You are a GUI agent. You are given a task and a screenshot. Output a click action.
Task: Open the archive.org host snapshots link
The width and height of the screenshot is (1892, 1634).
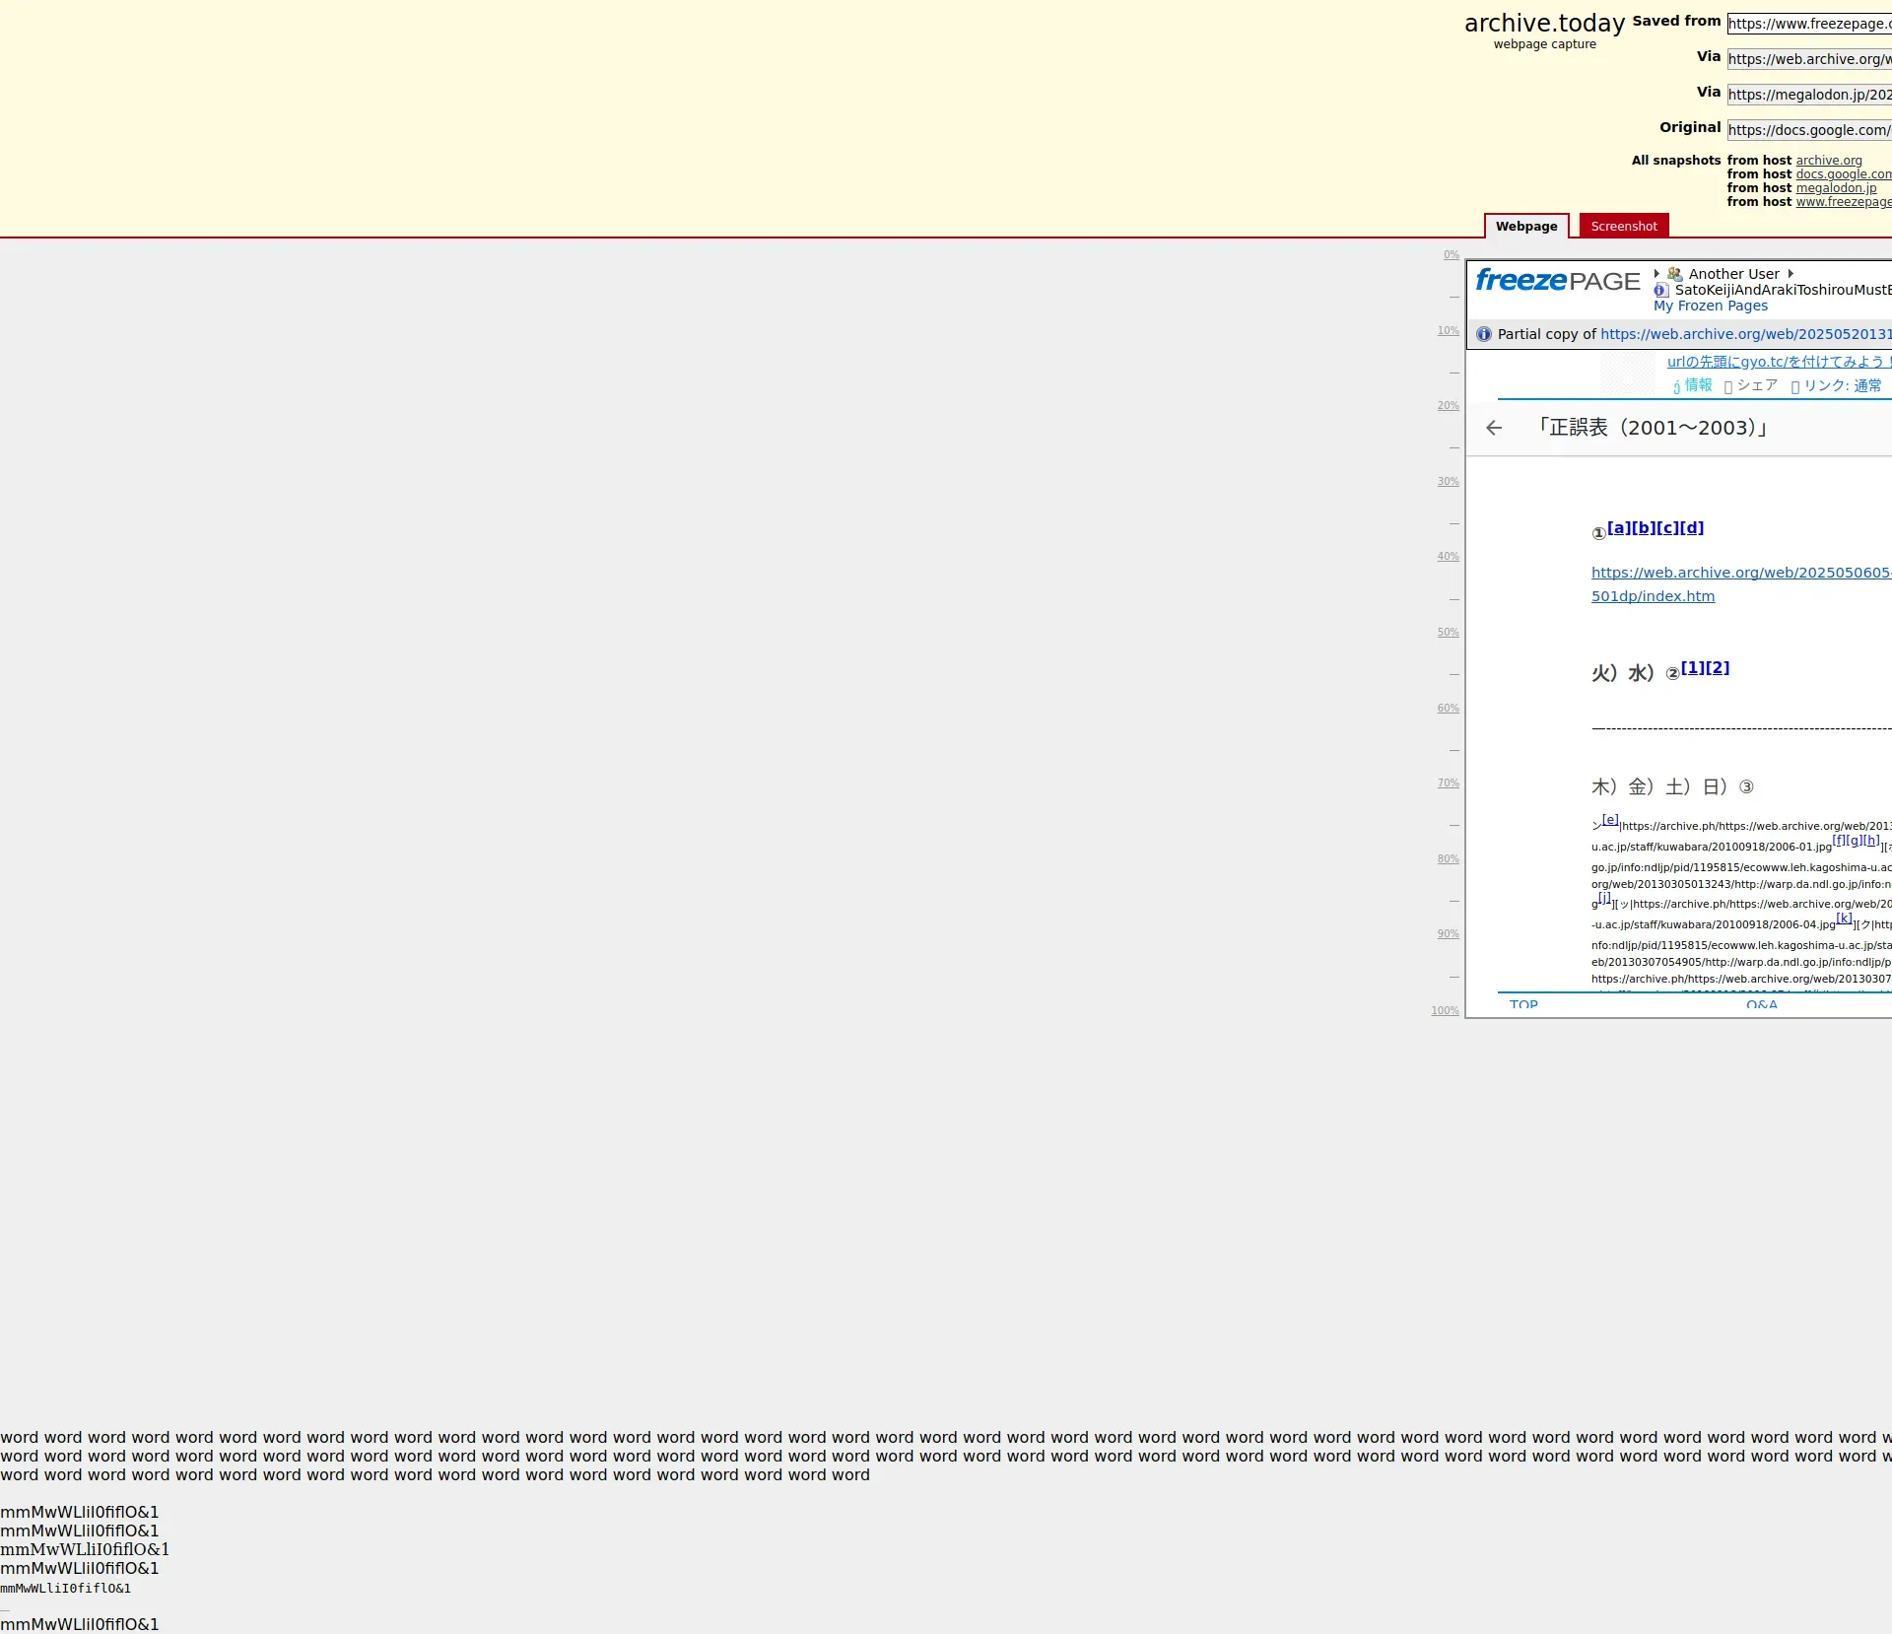coord(1828,161)
